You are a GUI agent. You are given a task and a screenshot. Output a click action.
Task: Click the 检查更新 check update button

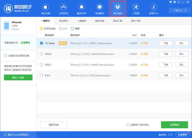click(182, 135)
